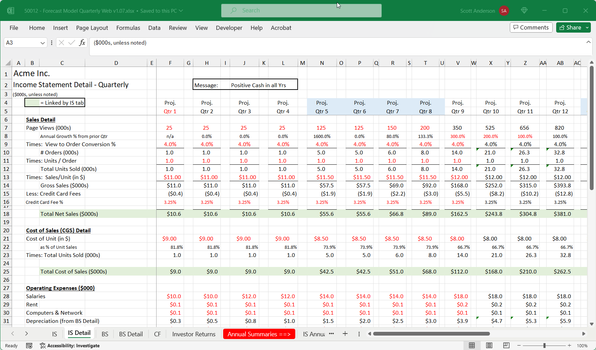The width and height of the screenshot is (596, 350).
Task: Open the Help ribbon tab
Action: (256, 28)
